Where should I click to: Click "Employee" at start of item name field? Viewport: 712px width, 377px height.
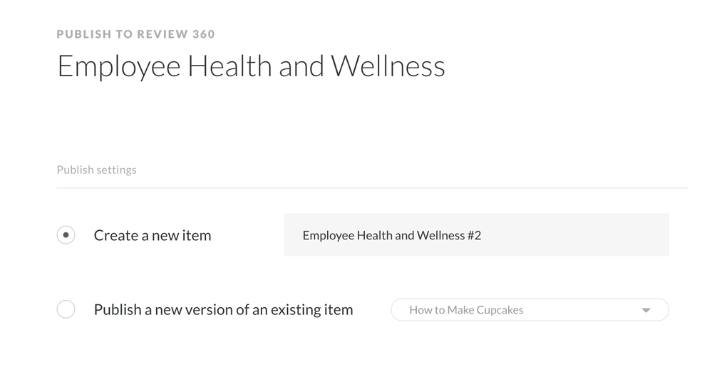tap(327, 235)
